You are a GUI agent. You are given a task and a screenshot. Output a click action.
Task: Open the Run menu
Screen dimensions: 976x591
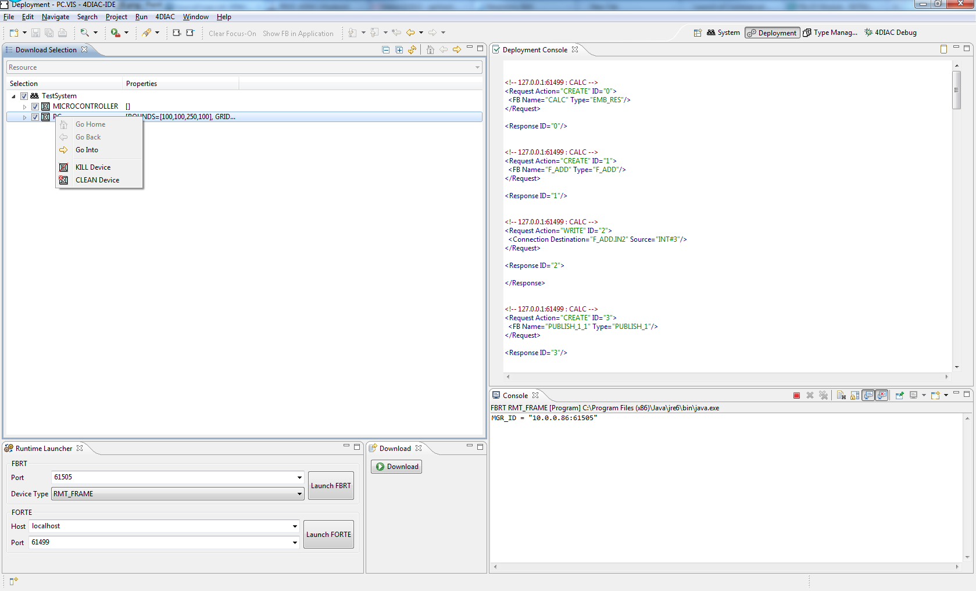(x=141, y=17)
